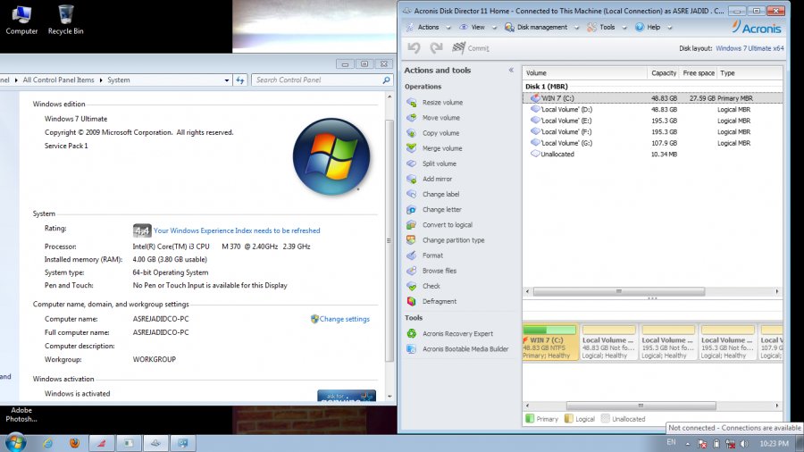The image size is (804, 452).
Task: Select the Unallocated row in volume list
Action: point(653,155)
